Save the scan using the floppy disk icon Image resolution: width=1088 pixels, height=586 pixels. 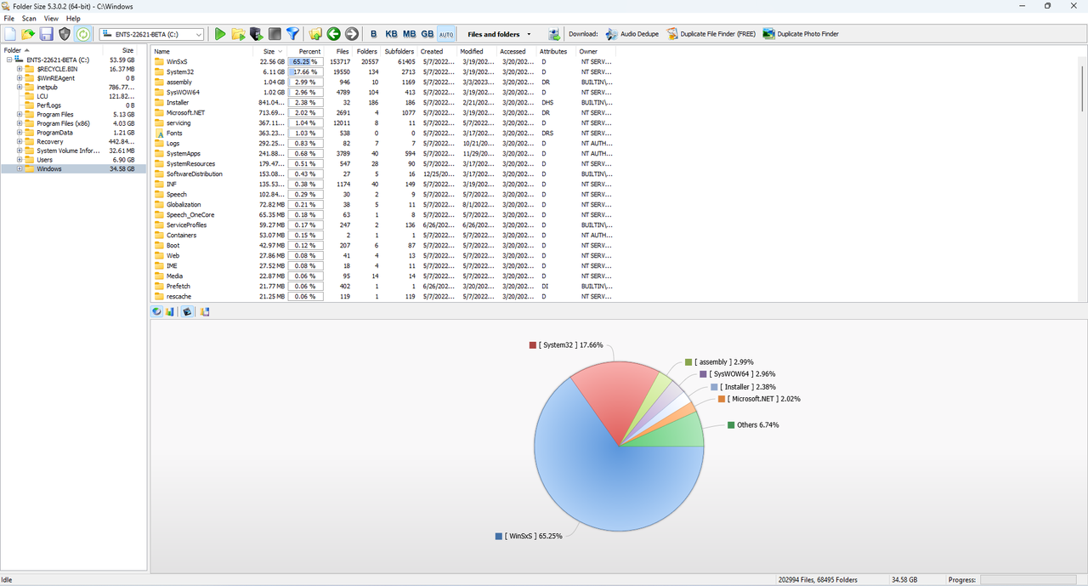(x=46, y=34)
